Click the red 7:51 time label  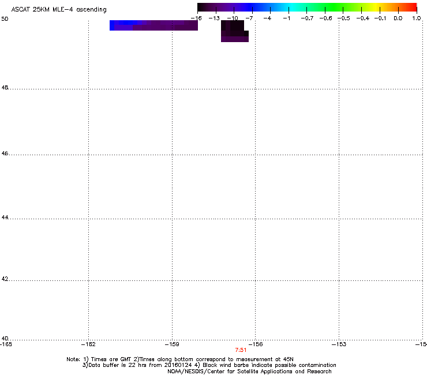pyautogui.click(x=241, y=350)
